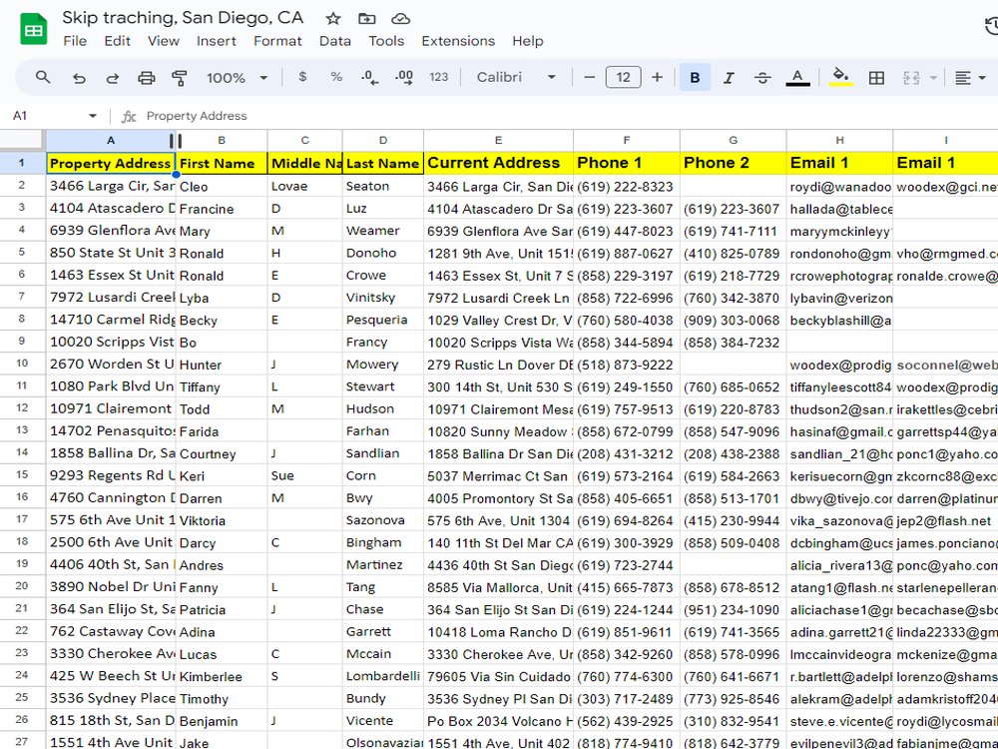The image size is (998, 749).
Task: Open the 123 number format options
Action: (x=439, y=77)
